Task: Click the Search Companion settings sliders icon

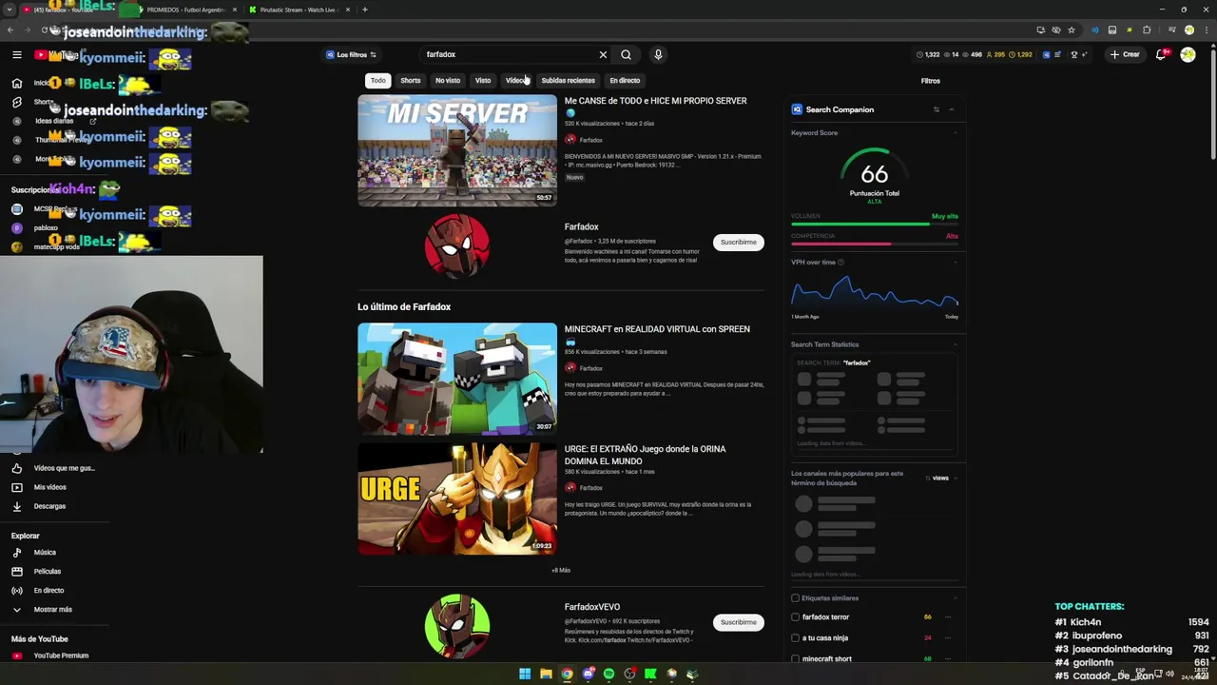Action: [x=937, y=110]
